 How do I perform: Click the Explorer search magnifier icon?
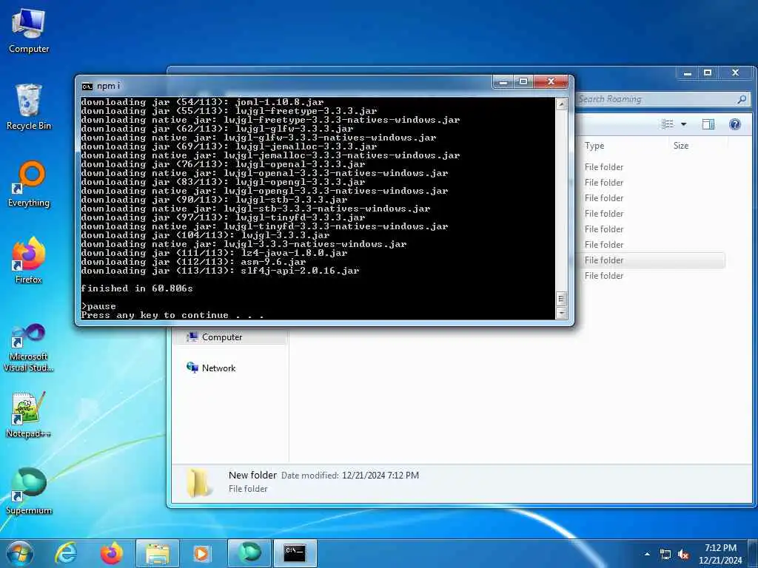742,99
